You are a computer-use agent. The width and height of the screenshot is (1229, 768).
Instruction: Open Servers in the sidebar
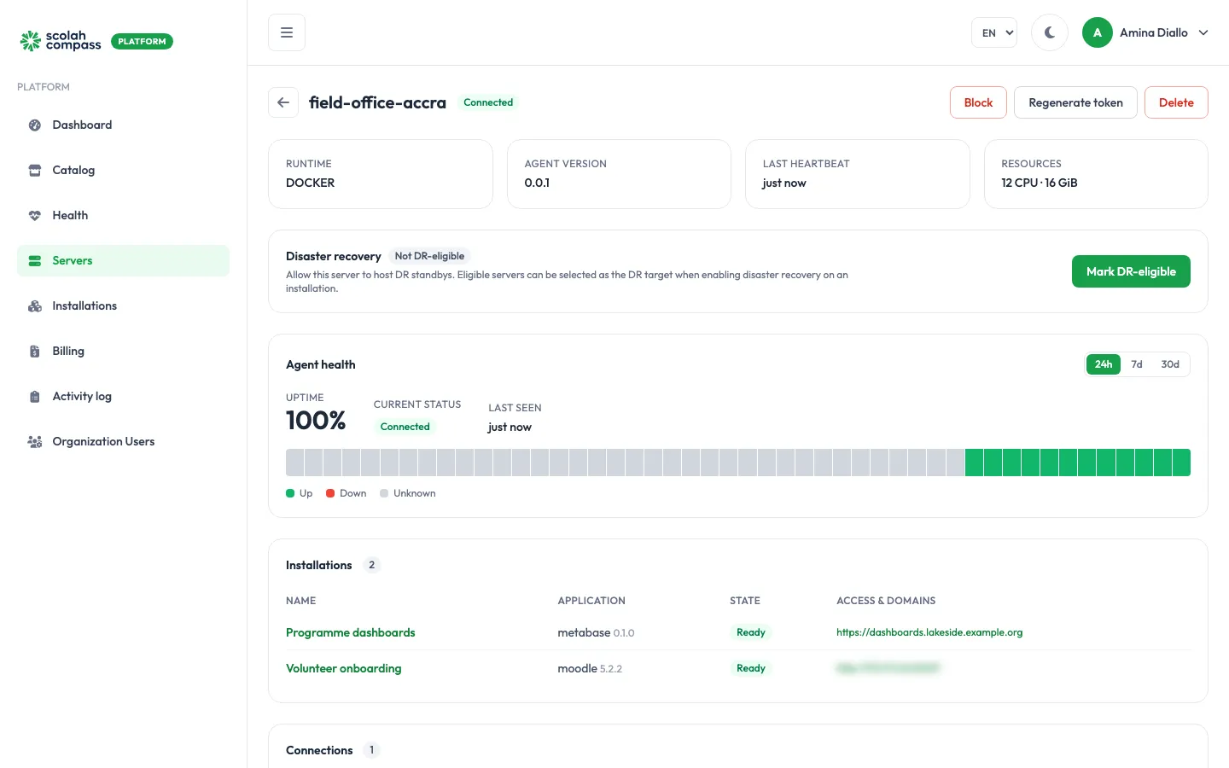point(123,260)
